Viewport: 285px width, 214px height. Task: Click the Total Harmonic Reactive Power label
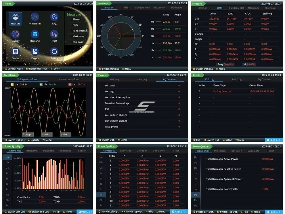(223, 169)
